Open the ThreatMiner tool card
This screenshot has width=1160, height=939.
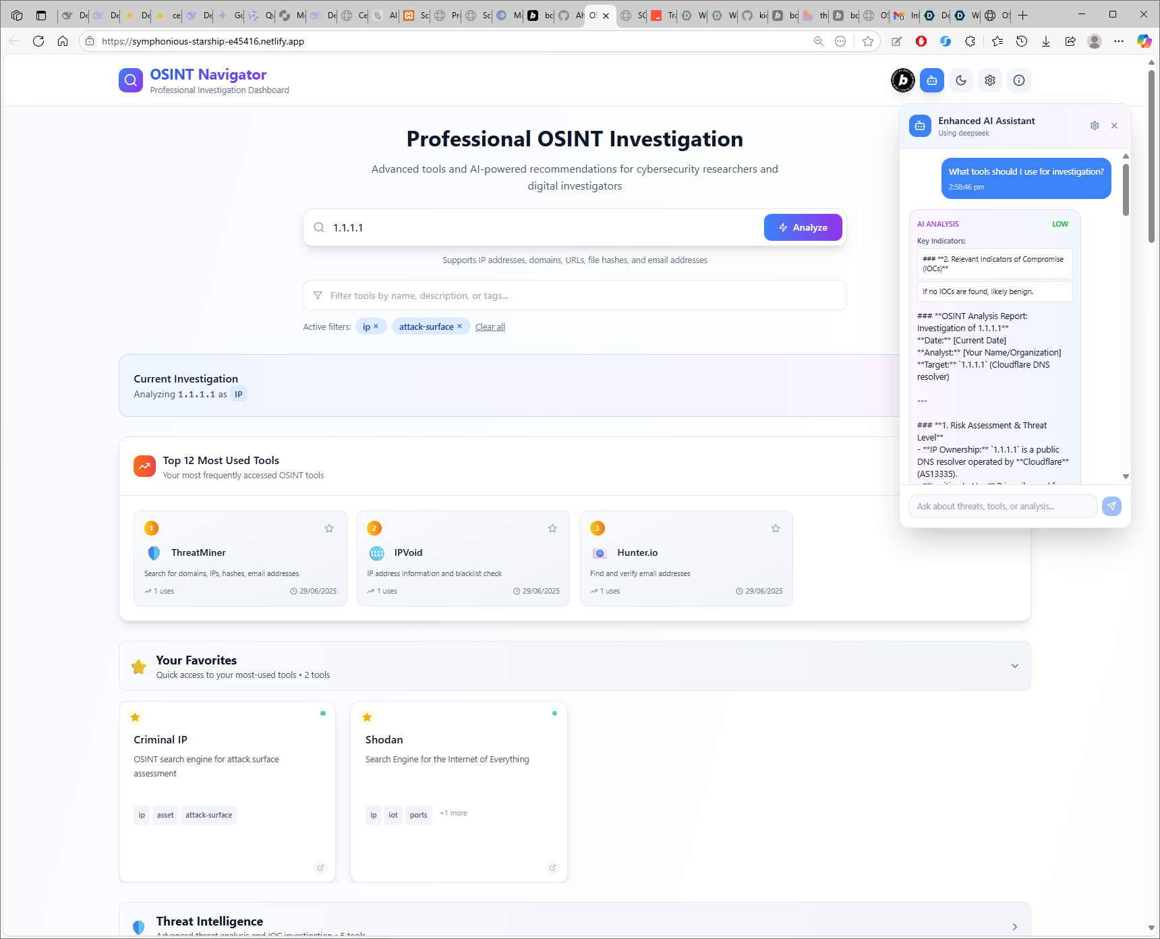[x=240, y=559]
